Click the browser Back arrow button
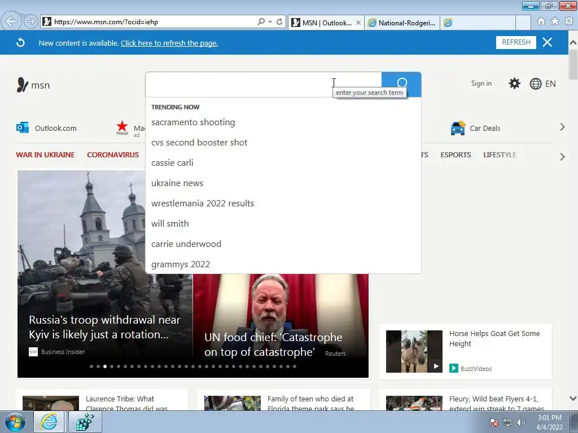The width and height of the screenshot is (578, 433). pos(11,21)
